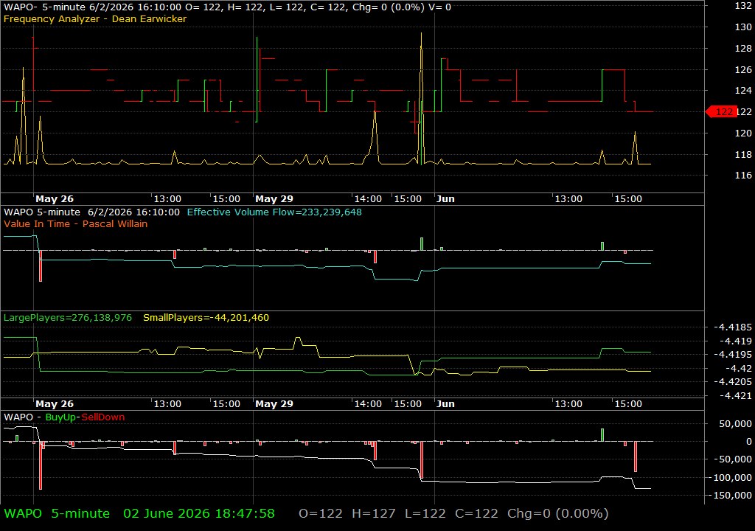Click 'May 26' on the top time axis
The height and width of the screenshot is (531, 755).
point(55,198)
